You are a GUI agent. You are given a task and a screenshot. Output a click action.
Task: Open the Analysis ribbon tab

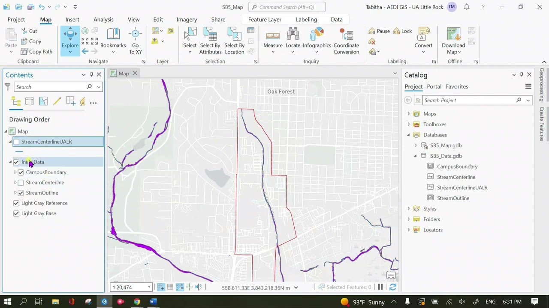coord(103,19)
